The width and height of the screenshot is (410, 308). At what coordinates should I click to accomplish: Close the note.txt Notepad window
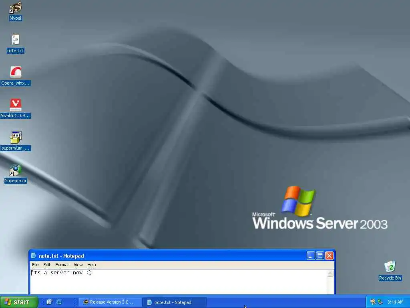pos(330,255)
